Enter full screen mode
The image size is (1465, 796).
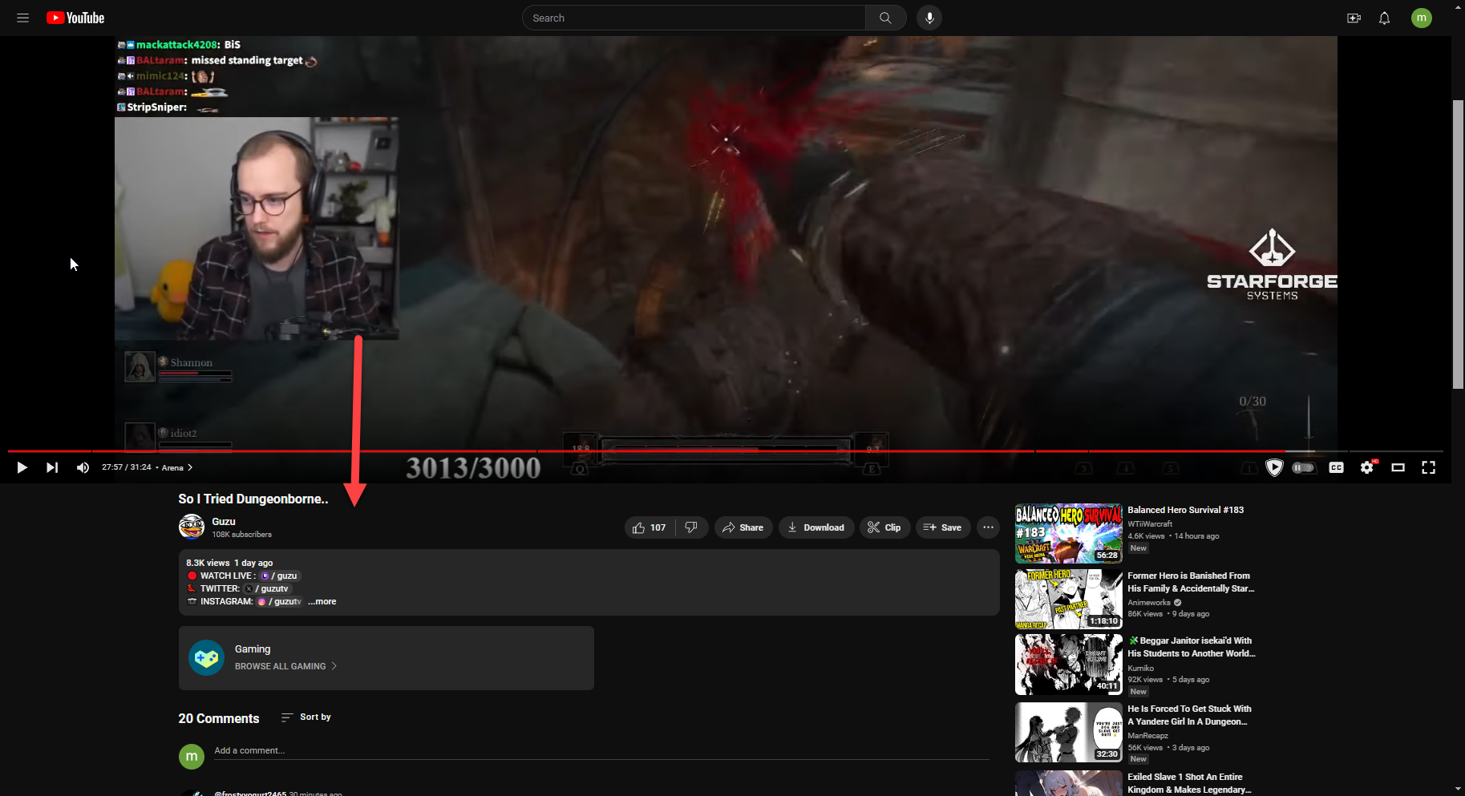[1428, 467]
